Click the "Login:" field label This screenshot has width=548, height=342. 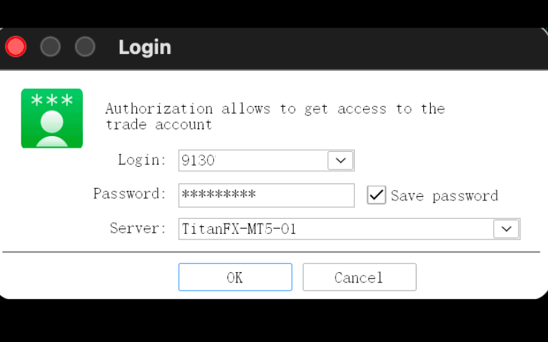click(x=142, y=160)
